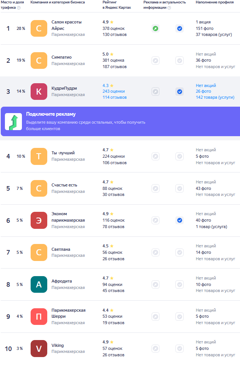Open the Ты -лучший avatar with letter Т
240x365 pixels.
(x=39, y=156)
